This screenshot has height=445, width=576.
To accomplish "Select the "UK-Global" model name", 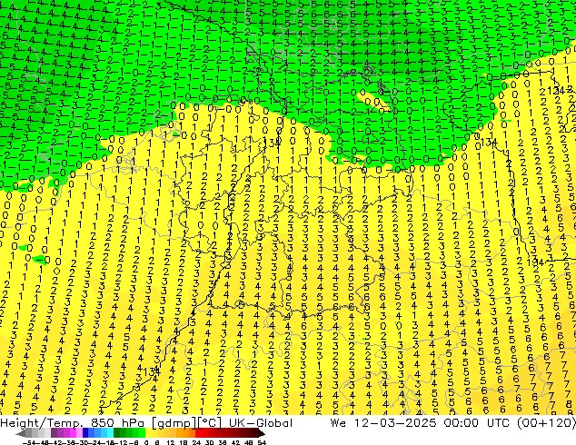I will coord(261,423).
